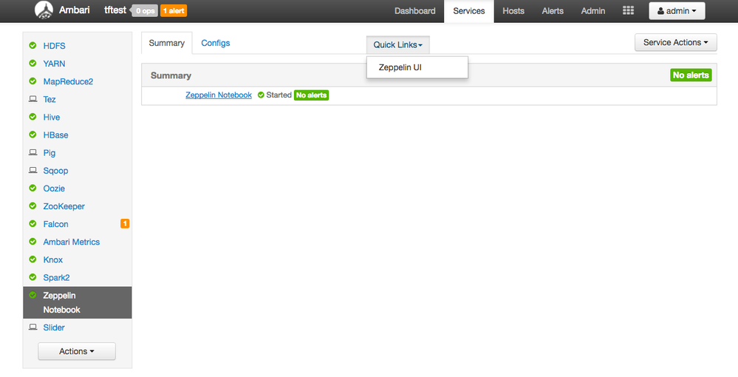
Task: Click the Ambari title text
Action: (x=75, y=10)
